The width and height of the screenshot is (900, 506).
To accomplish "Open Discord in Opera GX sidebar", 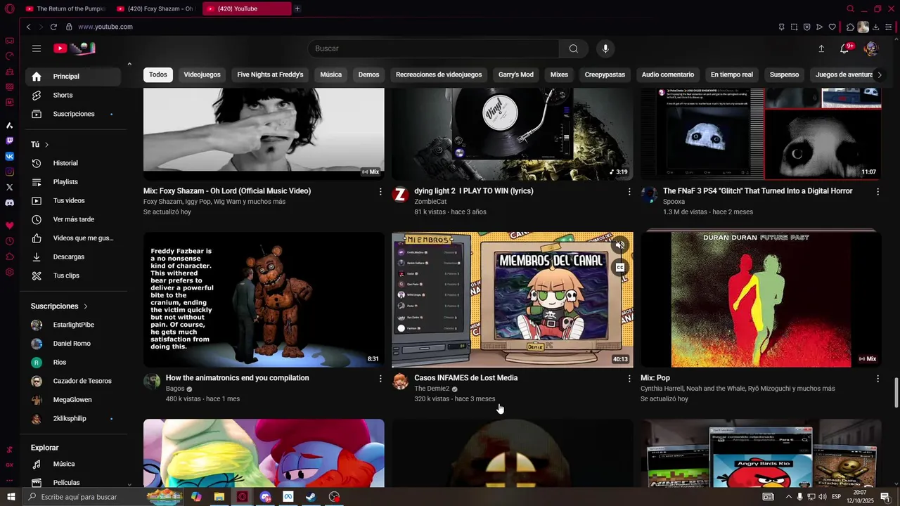I will [x=9, y=202].
